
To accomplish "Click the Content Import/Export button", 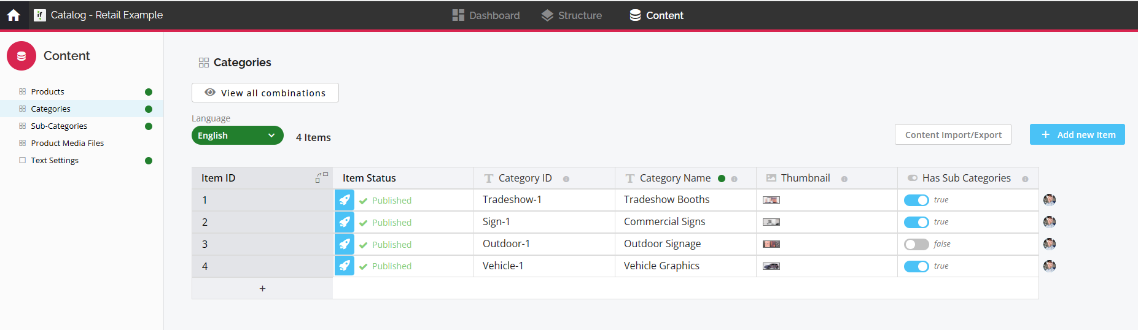I will tap(953, 135).
